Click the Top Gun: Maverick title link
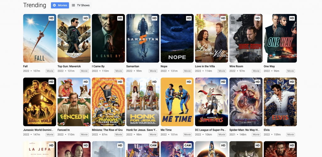The width and height of the screenshot is (322, 157). (x=69, y=66)
